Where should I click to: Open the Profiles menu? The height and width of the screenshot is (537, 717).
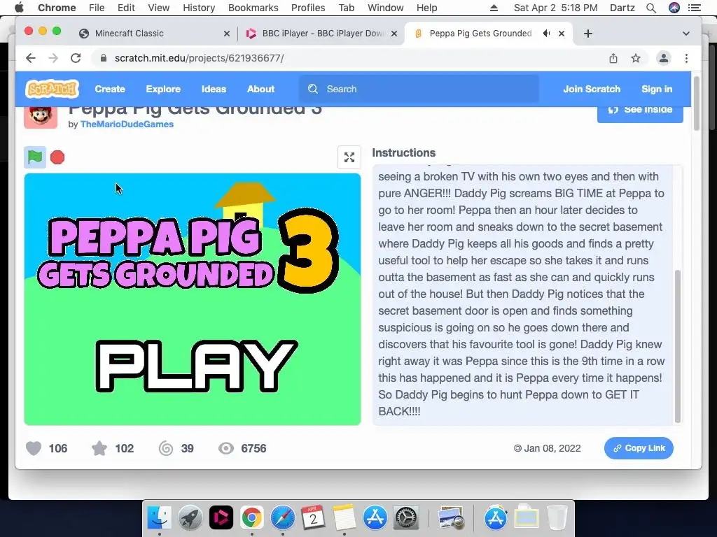pyautogui.click(x=308, y=8)
